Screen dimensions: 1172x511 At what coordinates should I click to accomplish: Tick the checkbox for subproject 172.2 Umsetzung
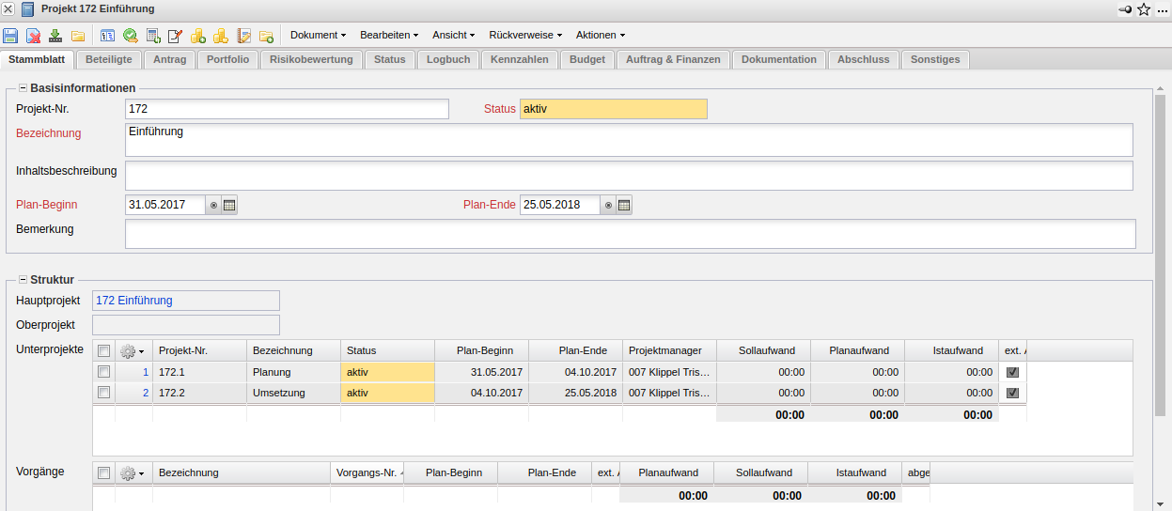pos(103,393)
